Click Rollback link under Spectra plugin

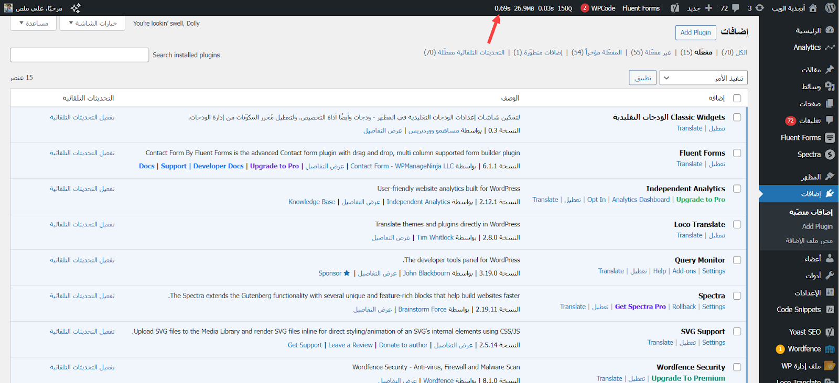coord(684,307)
